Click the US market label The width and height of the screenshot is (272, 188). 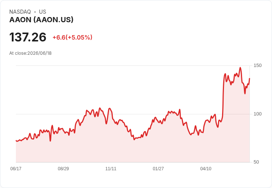(42, 12)
